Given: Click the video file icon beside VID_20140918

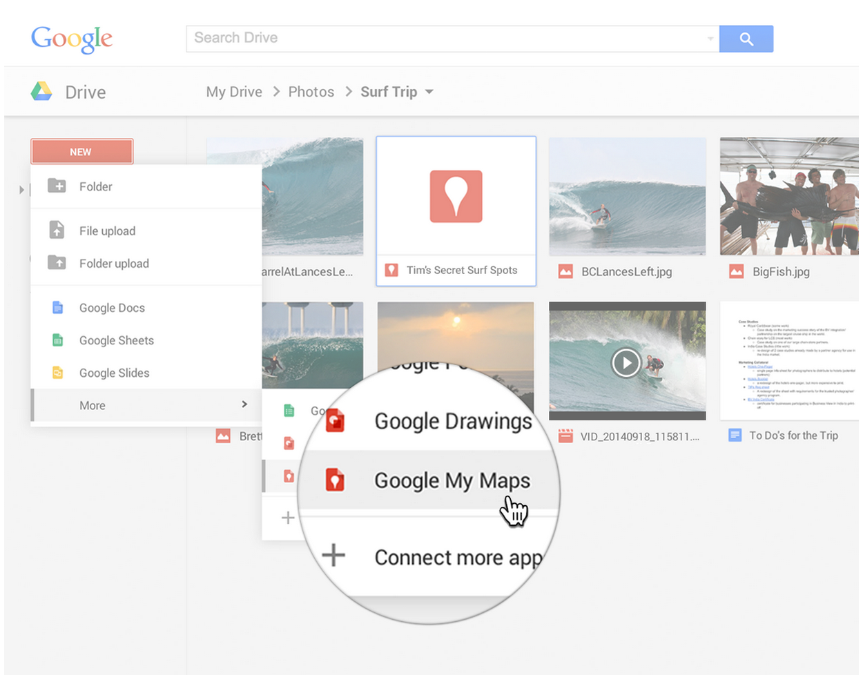Looking at the screenshot, I should [x=565, y=436].
